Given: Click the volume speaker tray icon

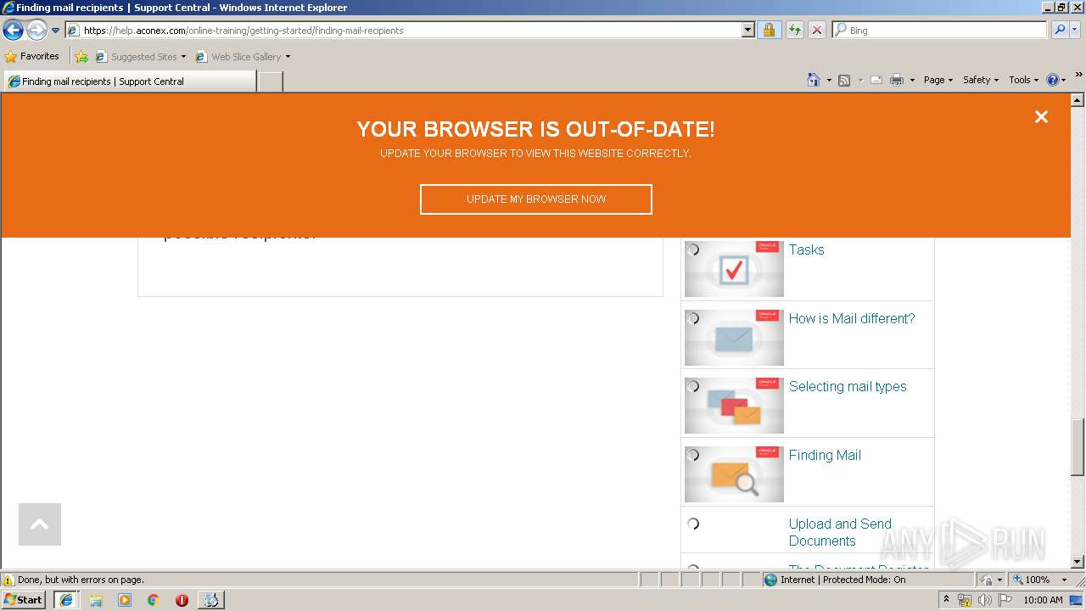Looking at the screenshot, I should pos(985,600).
